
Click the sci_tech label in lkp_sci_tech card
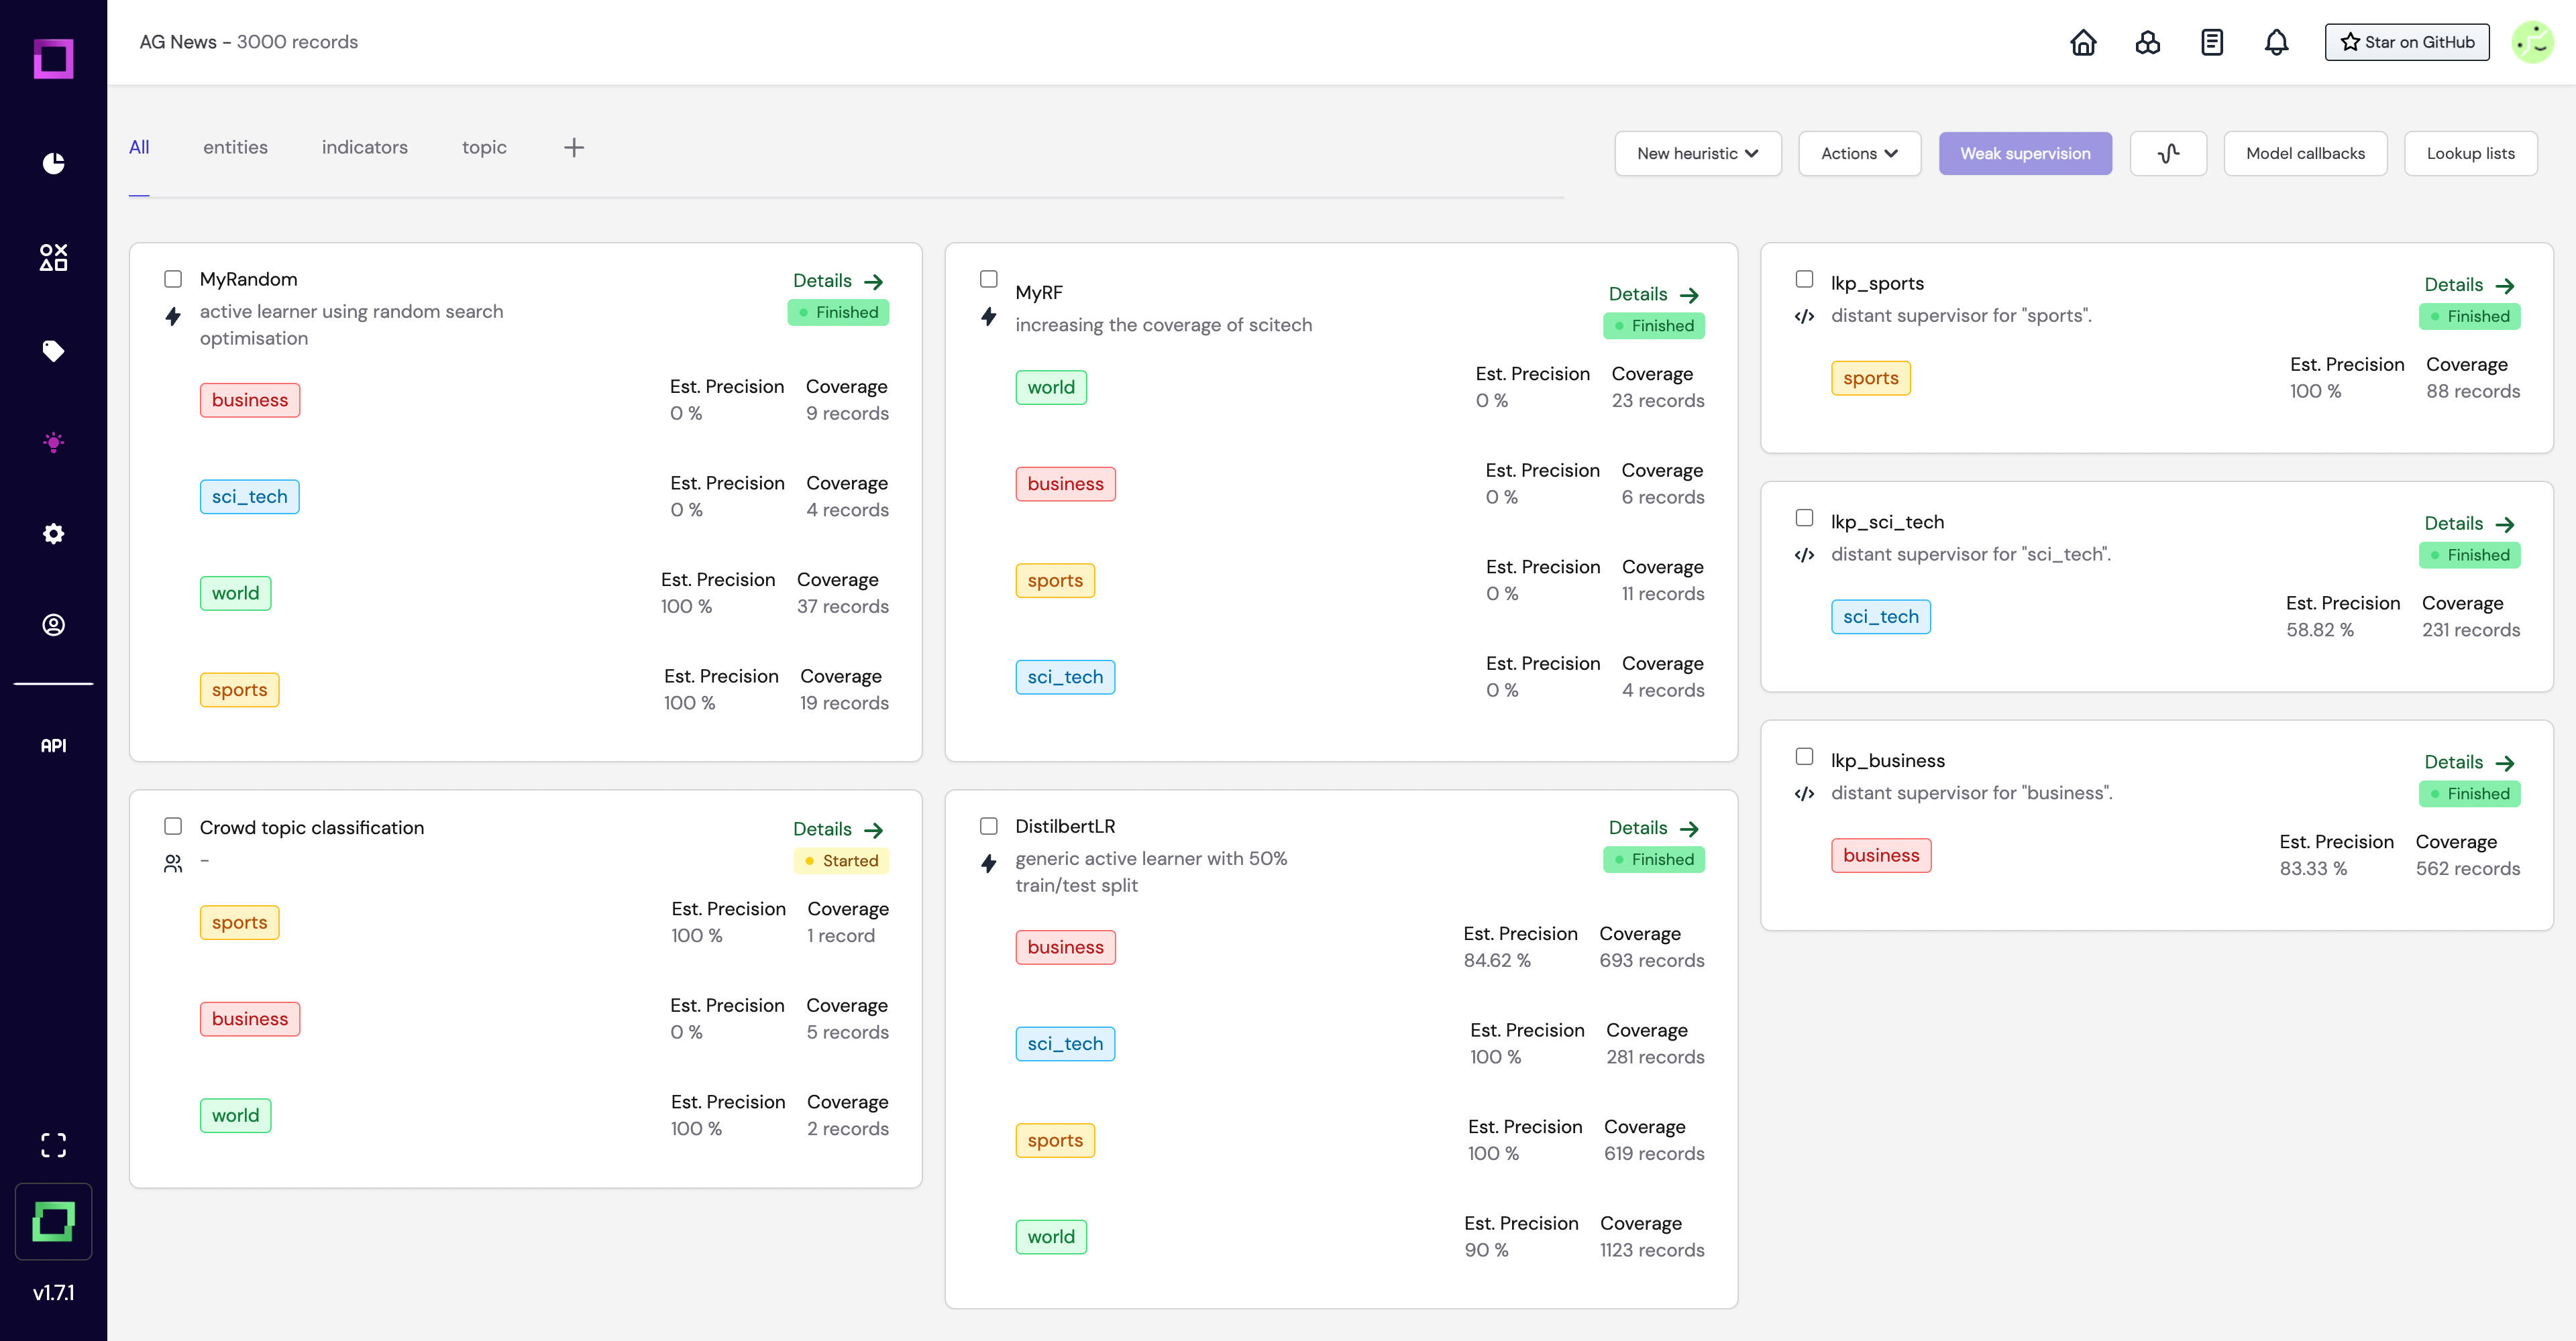coord(1881,617)
